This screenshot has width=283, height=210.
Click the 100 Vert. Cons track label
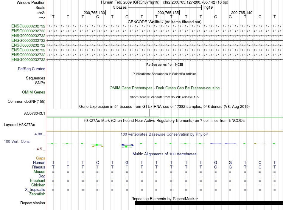17,141
